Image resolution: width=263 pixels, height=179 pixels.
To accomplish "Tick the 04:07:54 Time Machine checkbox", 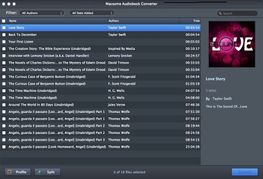I will click(4, 91).
